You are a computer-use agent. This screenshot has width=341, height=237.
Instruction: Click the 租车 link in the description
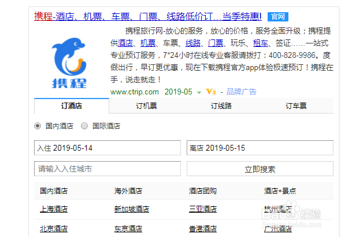tap(261, 43)
